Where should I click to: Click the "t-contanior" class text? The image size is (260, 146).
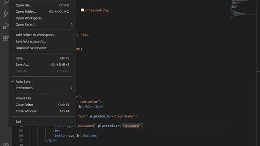click(x=87, y=102)
